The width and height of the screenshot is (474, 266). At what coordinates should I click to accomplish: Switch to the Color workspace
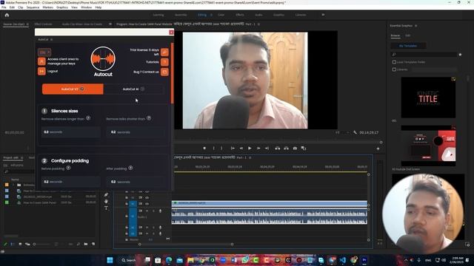[x=221, y=15]
